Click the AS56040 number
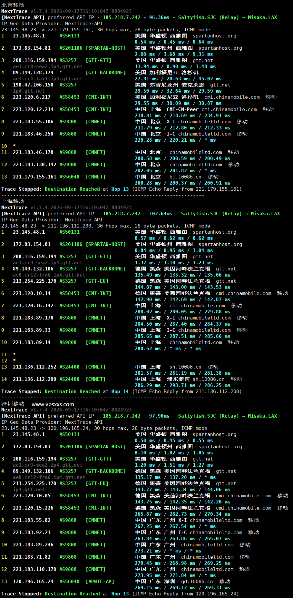This screenshot has width=293, height=598. coord(69,582)
